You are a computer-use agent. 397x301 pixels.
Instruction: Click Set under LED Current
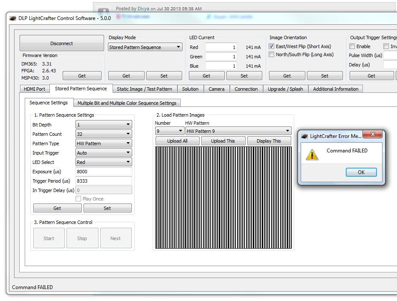244,75
